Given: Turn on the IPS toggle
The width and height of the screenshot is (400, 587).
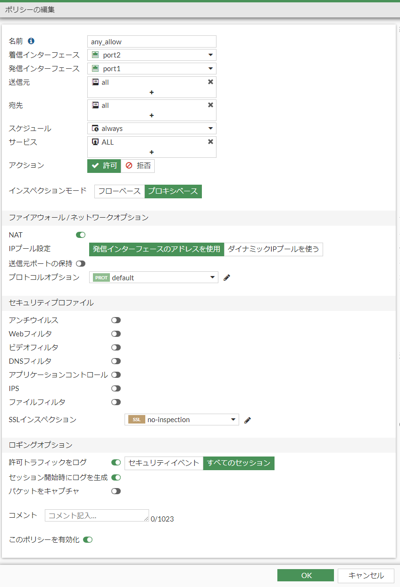Looking at the screenshot, I should point(116,389).
